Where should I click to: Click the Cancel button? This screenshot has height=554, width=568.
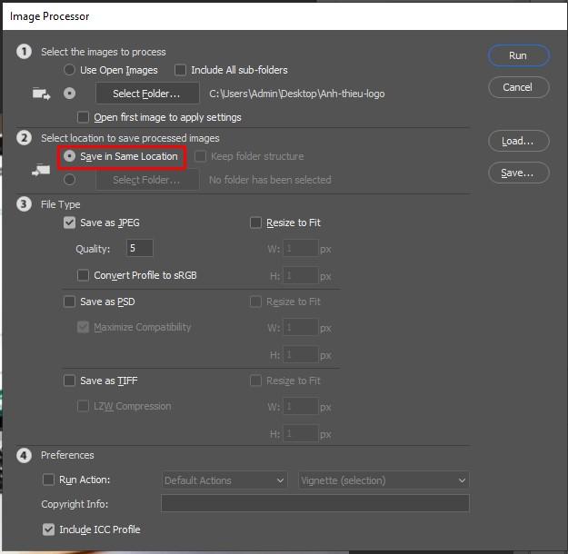pyautogui.click(x=517, y=87)
